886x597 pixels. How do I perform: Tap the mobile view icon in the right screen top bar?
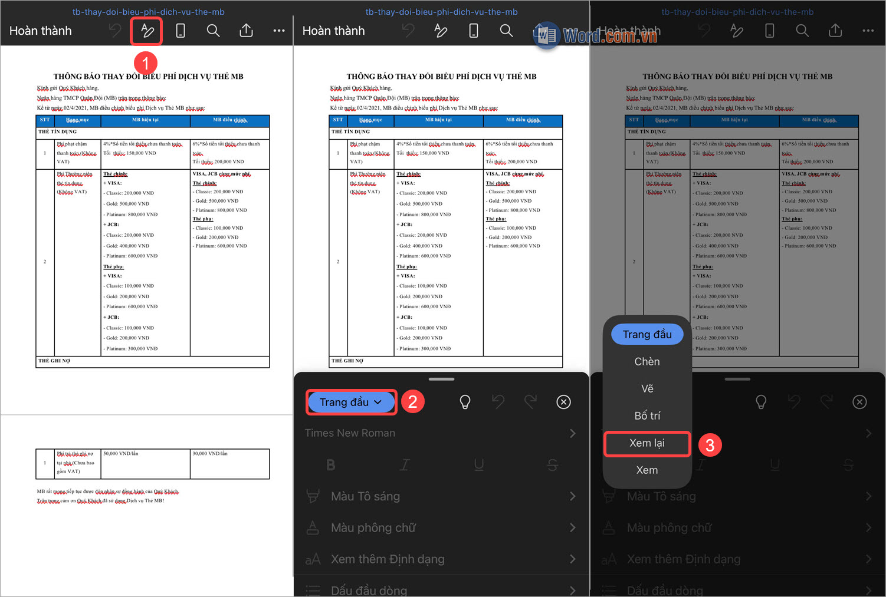(770, 31)
